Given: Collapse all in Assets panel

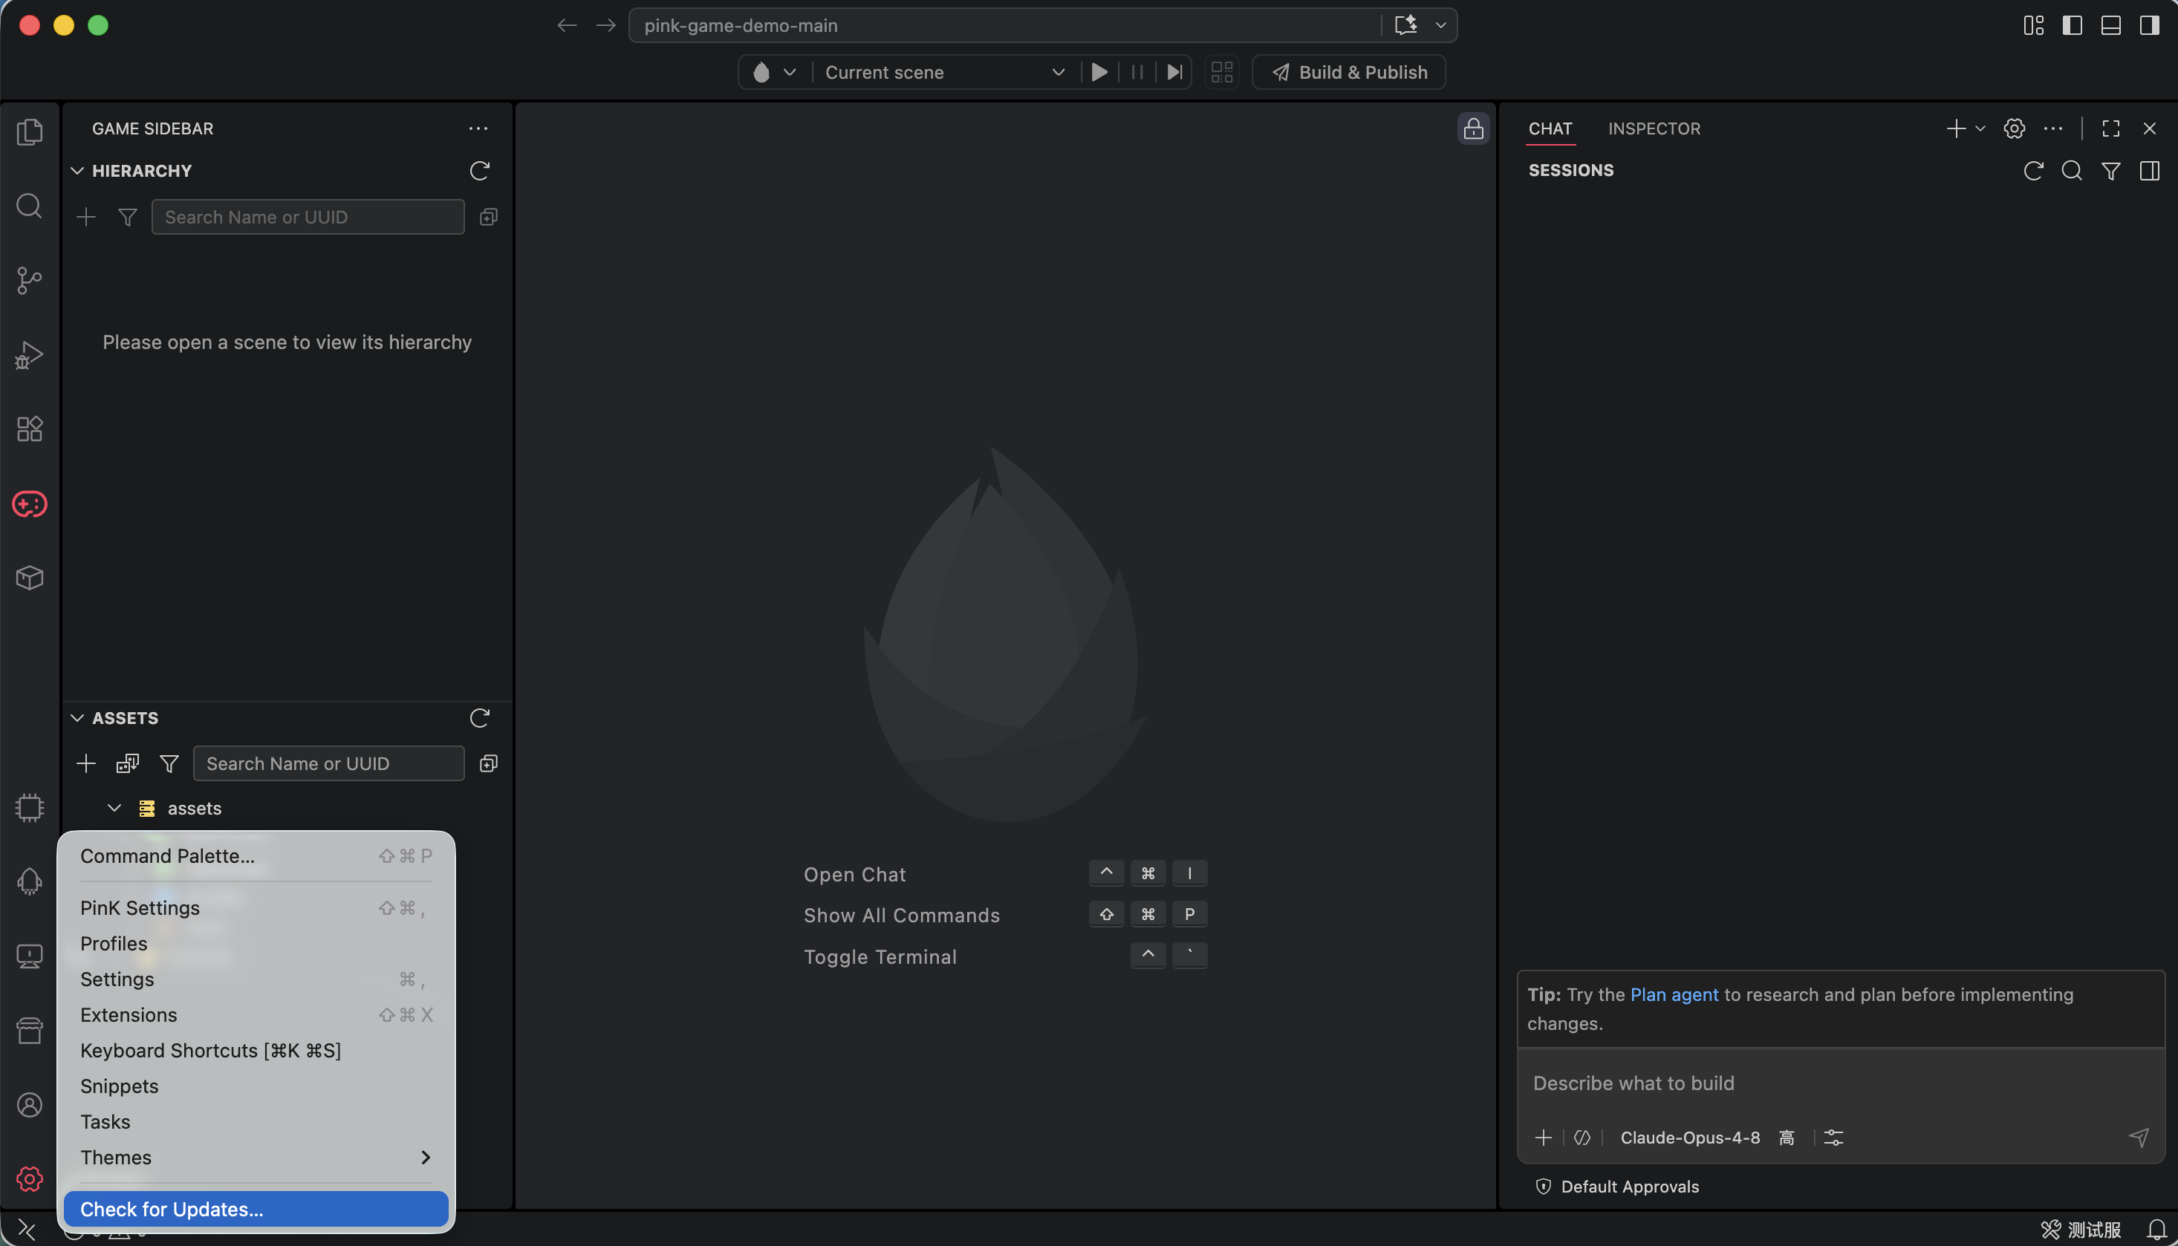Looking at the screenshot, I should 489,763.
